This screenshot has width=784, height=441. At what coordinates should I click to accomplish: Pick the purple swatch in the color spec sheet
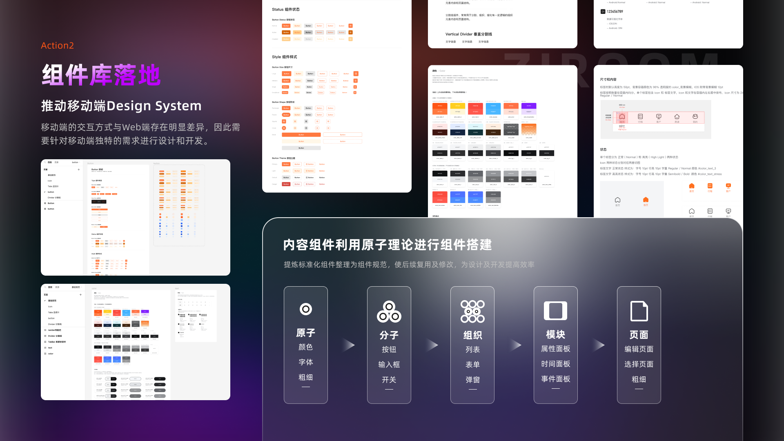click(x=529, y=109)
